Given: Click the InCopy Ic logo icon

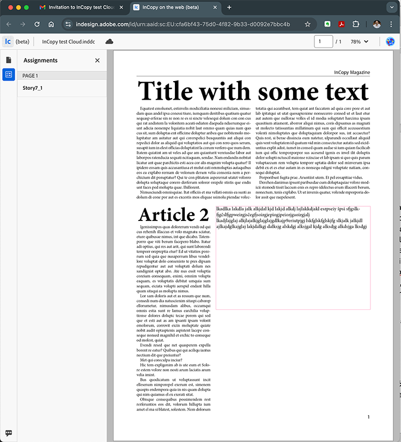Looking at the screenshot, I should (8, 42).
